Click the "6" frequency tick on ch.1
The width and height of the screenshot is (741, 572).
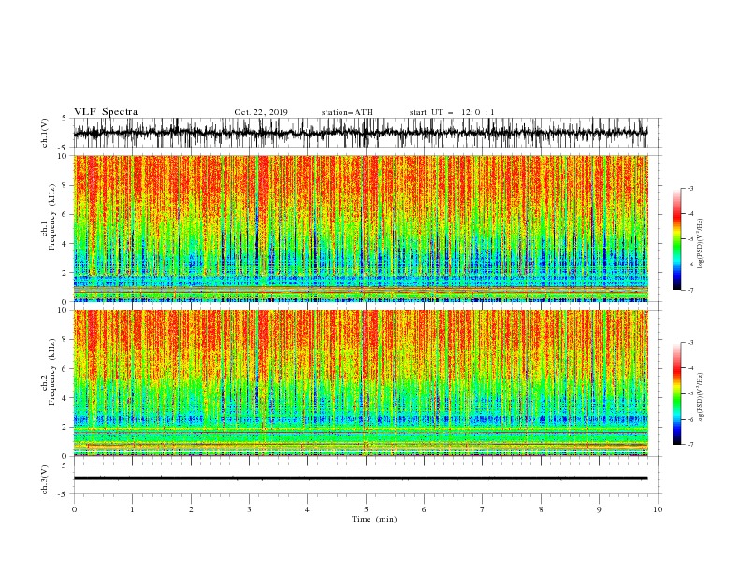click(65, 215)
